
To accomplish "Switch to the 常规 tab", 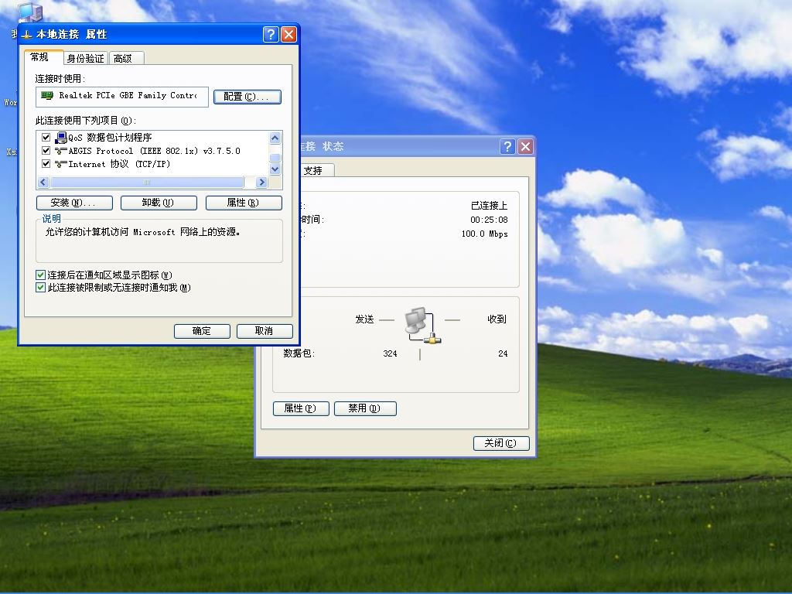I will pos(43,57).
